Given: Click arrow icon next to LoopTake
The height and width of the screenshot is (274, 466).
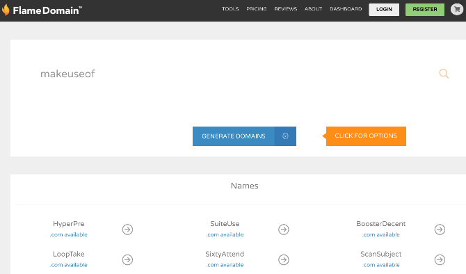Looking at the screenshot, I should click(127, 259).
